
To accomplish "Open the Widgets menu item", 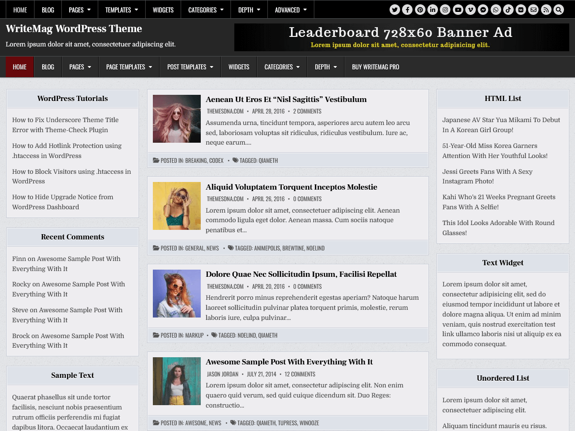I will pyautogui.click(x=239, y=67).
